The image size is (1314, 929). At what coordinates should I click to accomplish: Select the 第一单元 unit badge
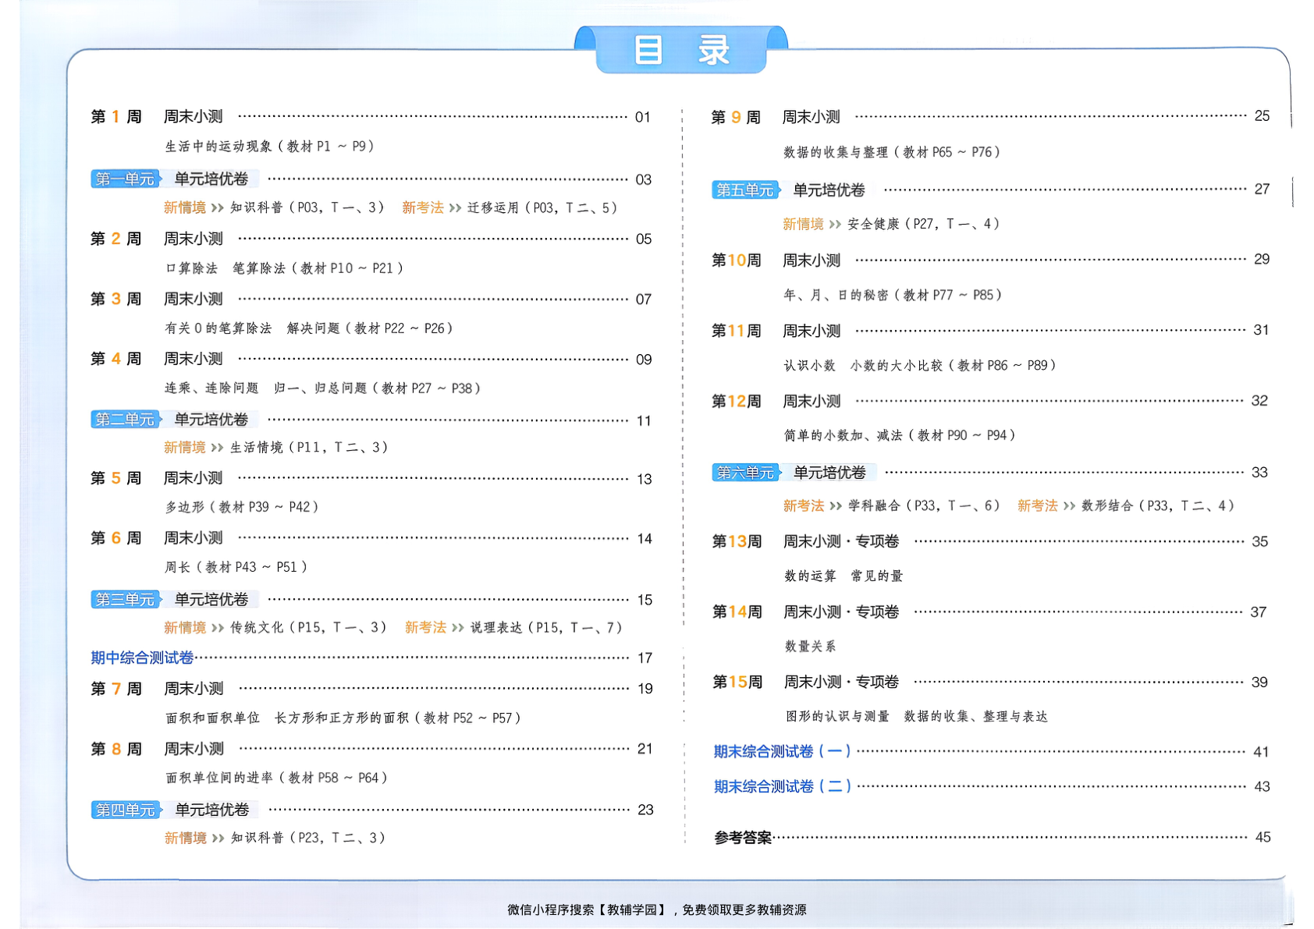pos(125,178)
